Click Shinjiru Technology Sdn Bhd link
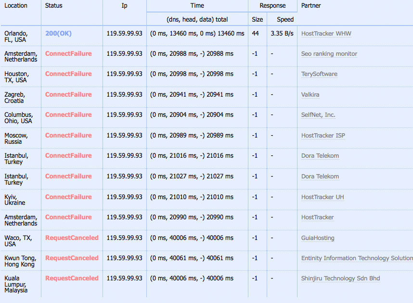The height and width of the screenshot is (303, 413). click(340, 278)
